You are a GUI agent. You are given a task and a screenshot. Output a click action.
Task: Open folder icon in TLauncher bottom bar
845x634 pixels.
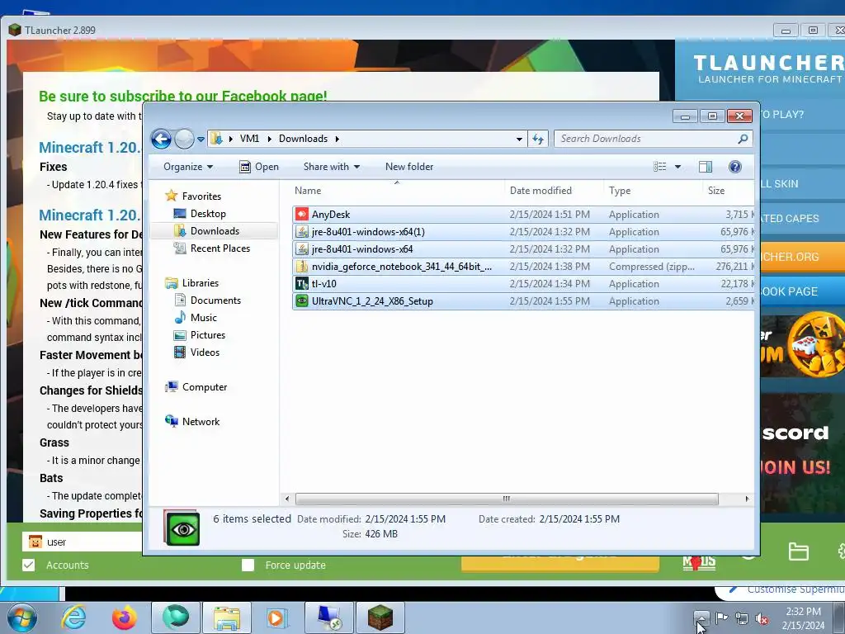click(798, 551)
